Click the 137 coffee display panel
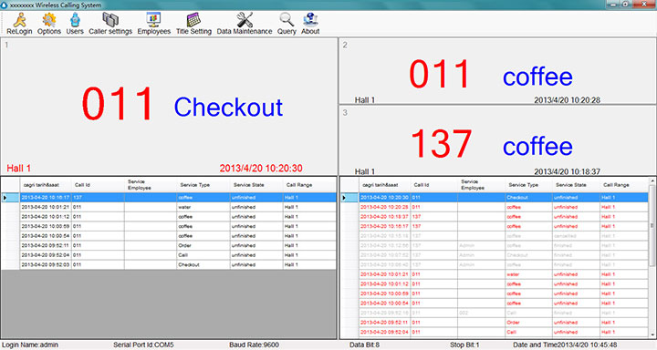This screenshot has width=657, height=350. (x=497, y=140)
